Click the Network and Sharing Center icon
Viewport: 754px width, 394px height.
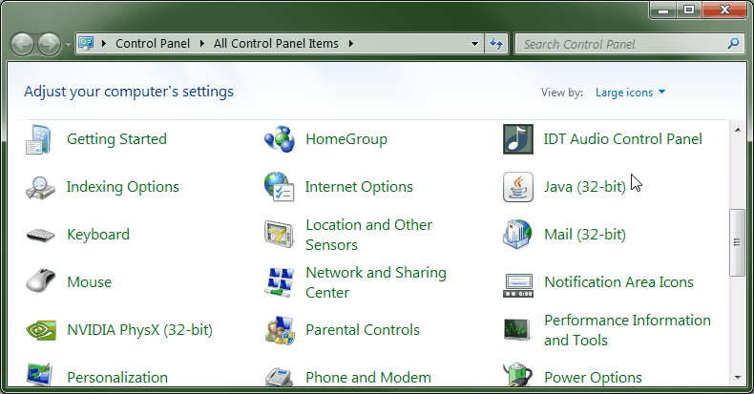click(x=280, y=282)
